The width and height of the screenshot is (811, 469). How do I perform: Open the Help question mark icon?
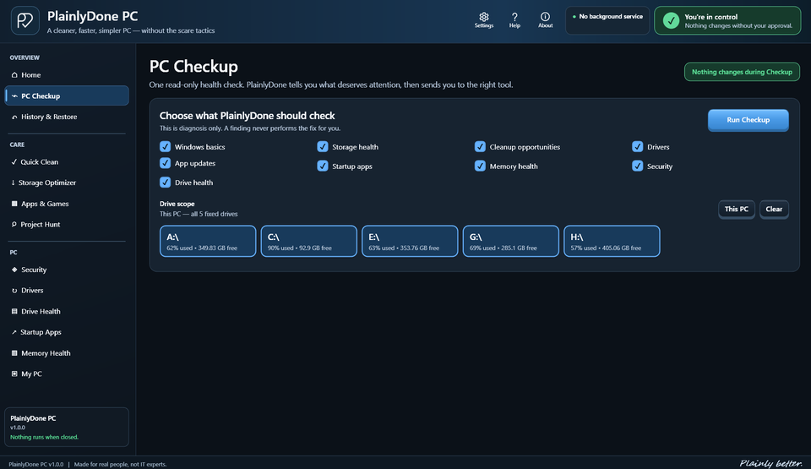[514, 17]
